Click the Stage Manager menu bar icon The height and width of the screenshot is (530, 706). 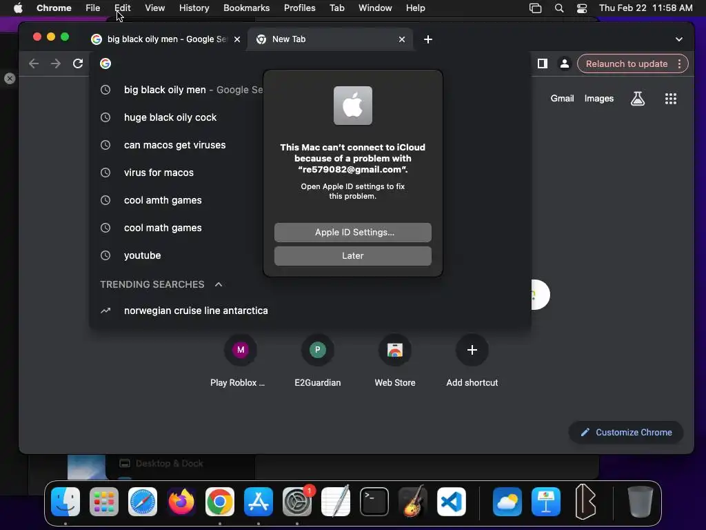click(x=535, y=8)
